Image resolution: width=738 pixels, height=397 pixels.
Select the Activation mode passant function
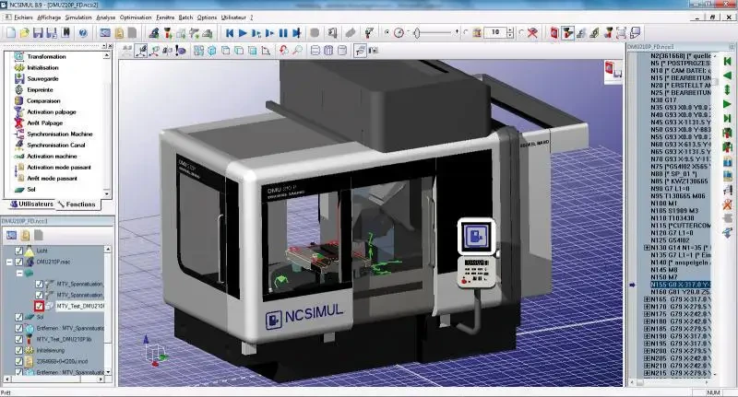pos(59,168)
